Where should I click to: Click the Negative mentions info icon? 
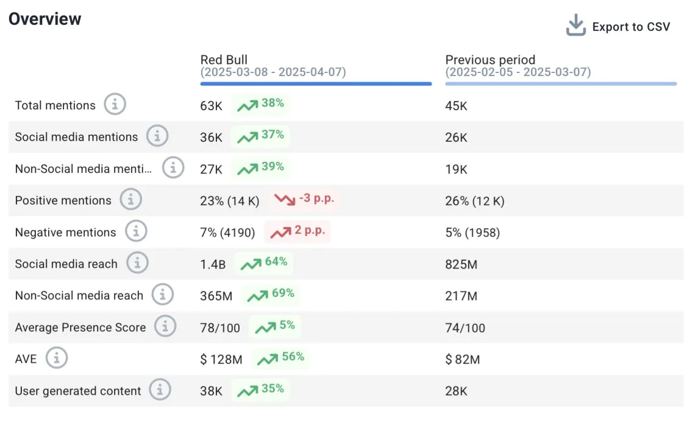[x=136, y=231]
